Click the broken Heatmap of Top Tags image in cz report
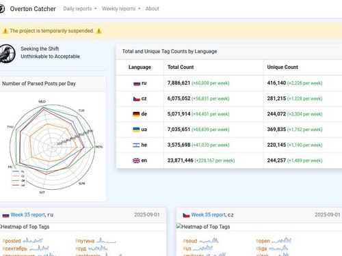Image resolution: width=342 pixels, height=256 pixels. point(203,227)
